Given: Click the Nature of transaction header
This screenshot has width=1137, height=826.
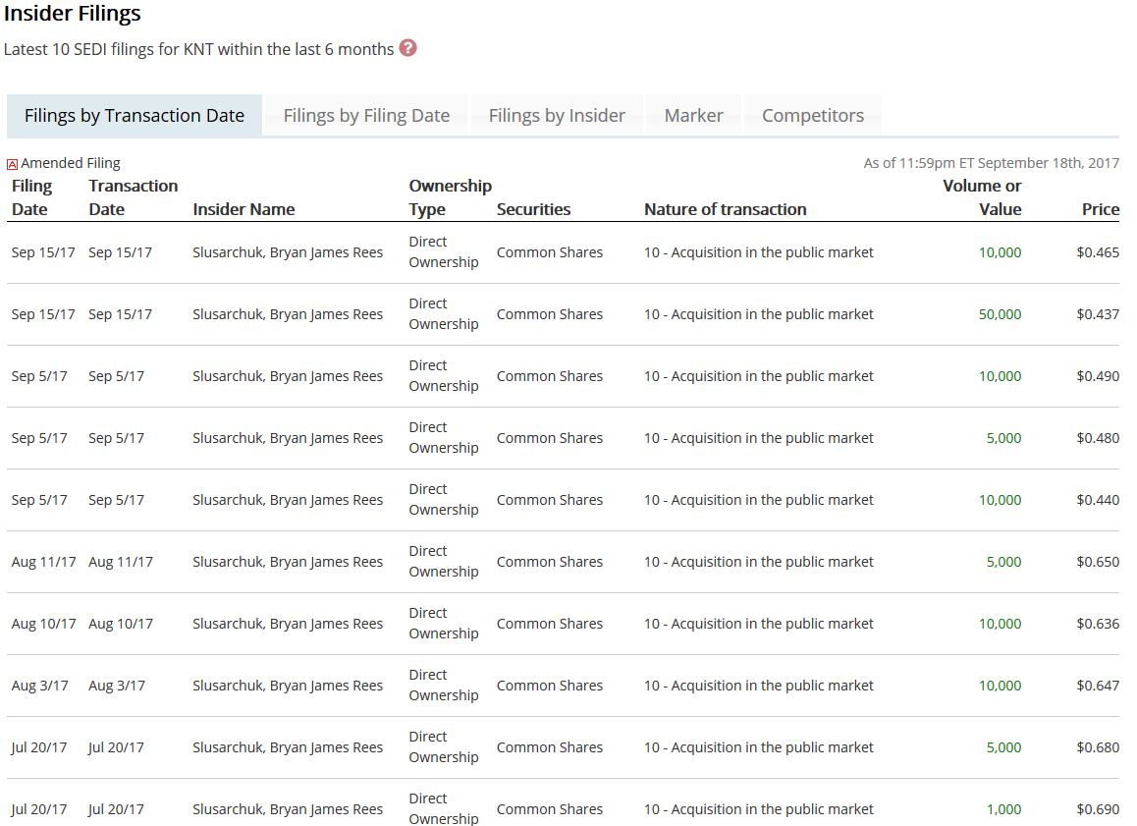Looking at the screenshot, I should 725,209.
